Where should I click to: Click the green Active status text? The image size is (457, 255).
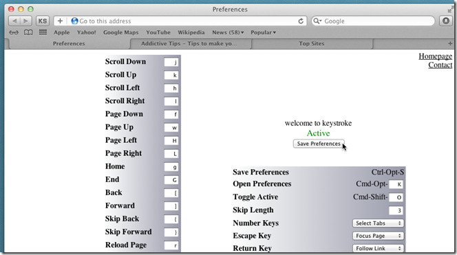click(x=318, y=133)
